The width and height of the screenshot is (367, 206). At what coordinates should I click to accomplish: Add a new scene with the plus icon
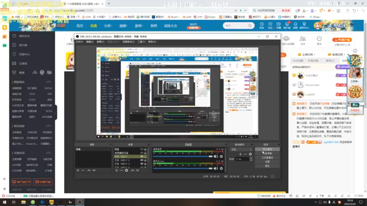[78, 170]
